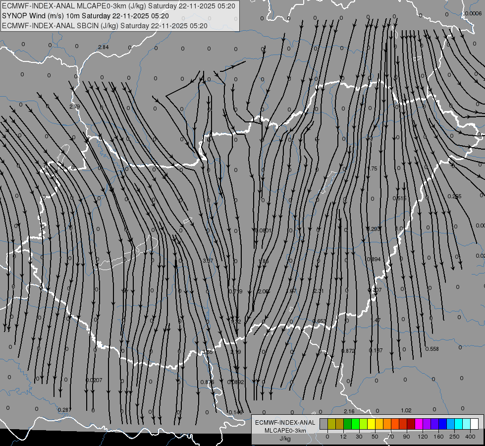This screenshot has height=446, width=485.
Task: Click the map value 2.79
Action: coord(74,107)
